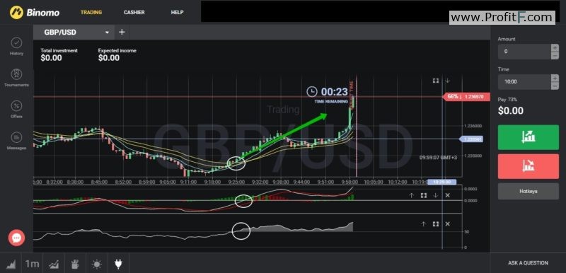Open the HELP menu
The width and height of the screenshot is (566, 273).
(x=177, y=12)
